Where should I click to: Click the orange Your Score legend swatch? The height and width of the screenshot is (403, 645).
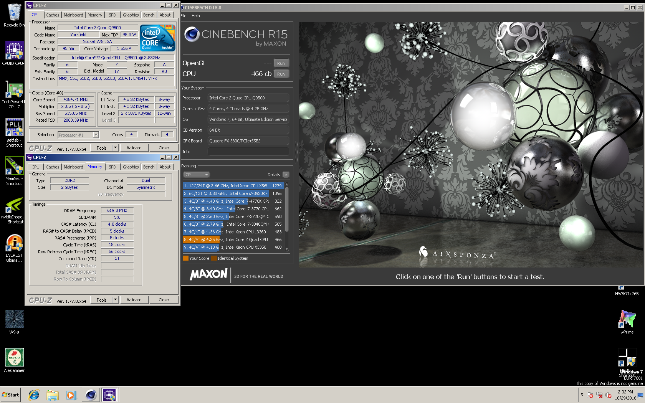pyautogui.click(x=186, y=258)
